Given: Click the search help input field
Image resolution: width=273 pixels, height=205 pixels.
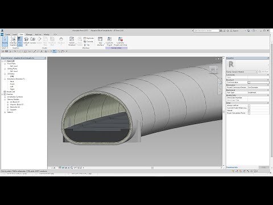Looking at the screenshot, I should [206, 31].
